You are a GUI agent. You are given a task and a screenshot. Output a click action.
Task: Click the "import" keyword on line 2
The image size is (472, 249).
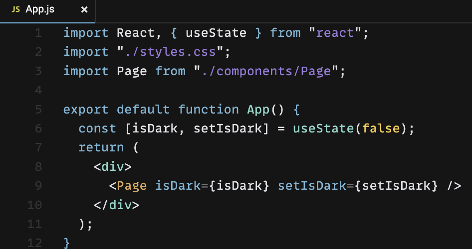[x=86, y=52]
